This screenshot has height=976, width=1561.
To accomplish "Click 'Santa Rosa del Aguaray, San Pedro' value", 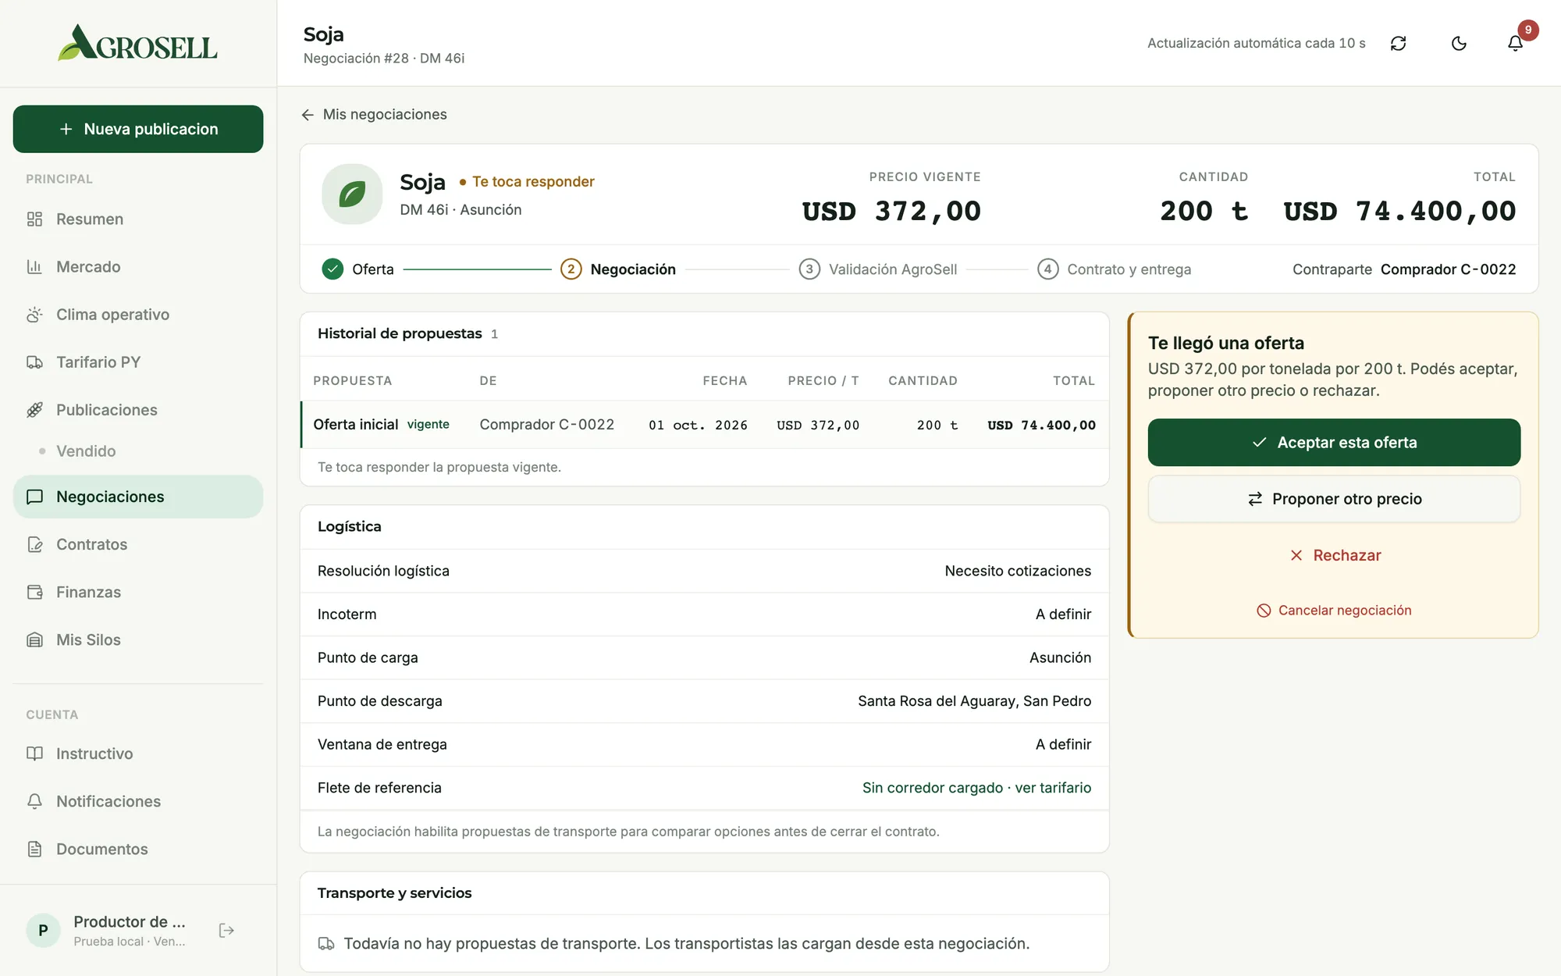I will pos(974,701).
